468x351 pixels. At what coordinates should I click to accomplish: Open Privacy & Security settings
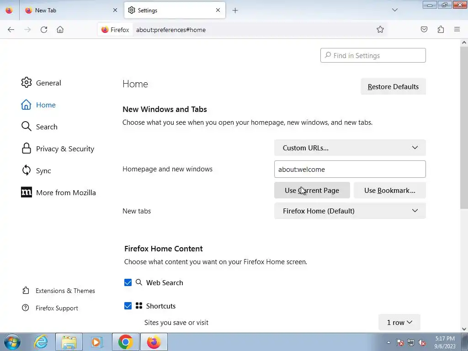pyautogui.click(x=58, y=149)
